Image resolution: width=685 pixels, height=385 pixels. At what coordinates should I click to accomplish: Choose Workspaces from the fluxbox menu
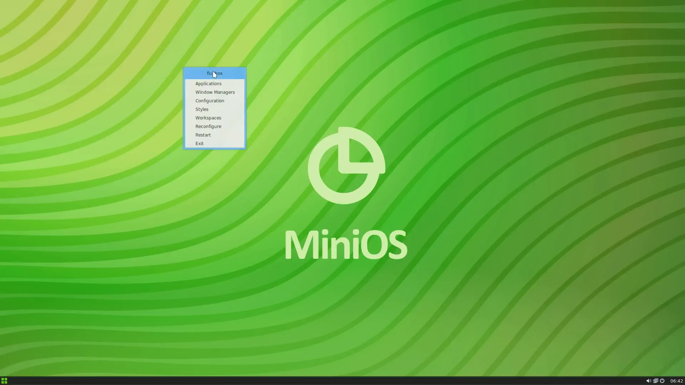(214, 118)
